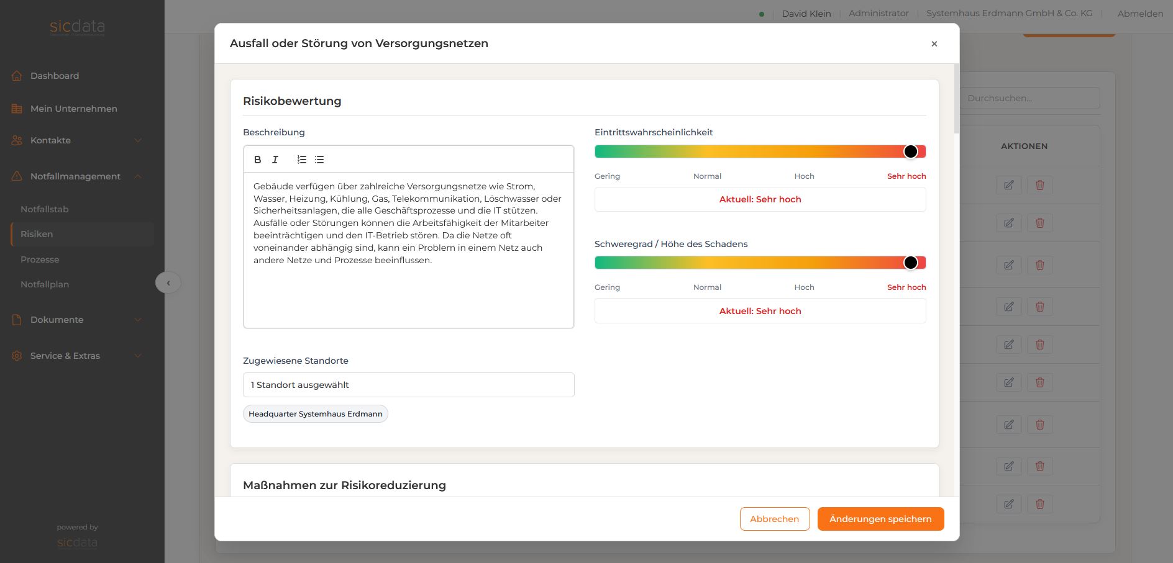Apply bold formatting in the description editor
This screenshot has width=1173, height=563.
pyautogui.click(x=258, y=160)
